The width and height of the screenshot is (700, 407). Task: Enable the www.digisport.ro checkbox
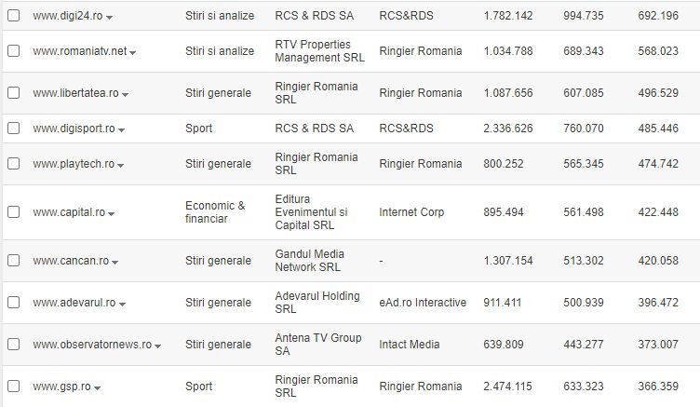[x=14, y=129]
